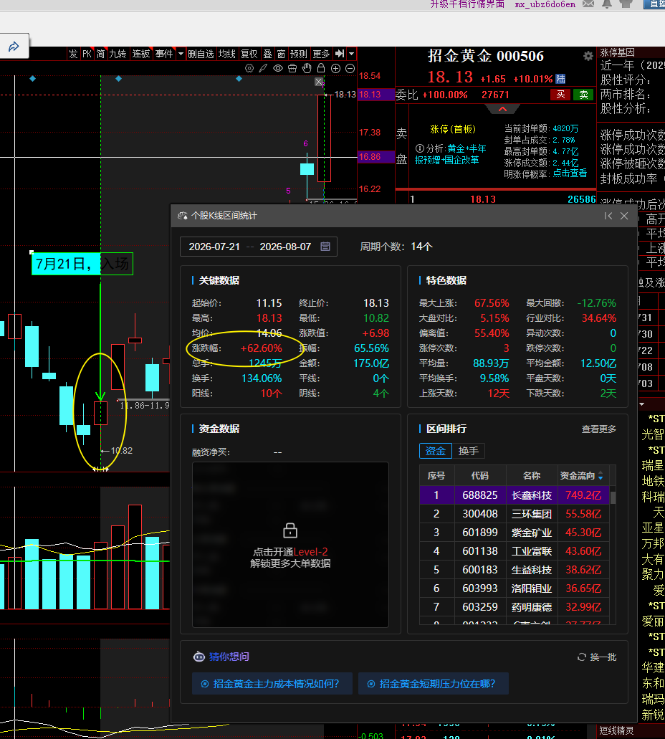Open 复权 adjustment option
The width and height of the screenshot is (665, 739).
coord(249,54)
